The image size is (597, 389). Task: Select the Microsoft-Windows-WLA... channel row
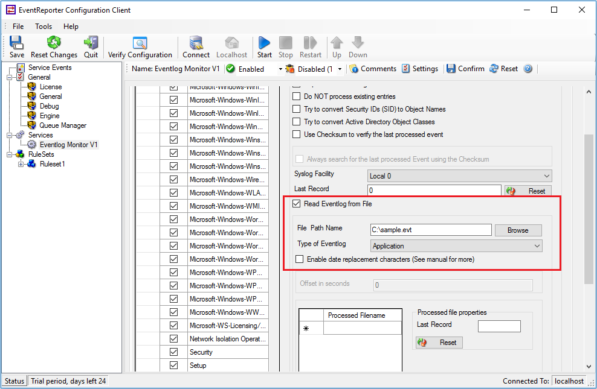pyautogui.click(x=228, y=193)
